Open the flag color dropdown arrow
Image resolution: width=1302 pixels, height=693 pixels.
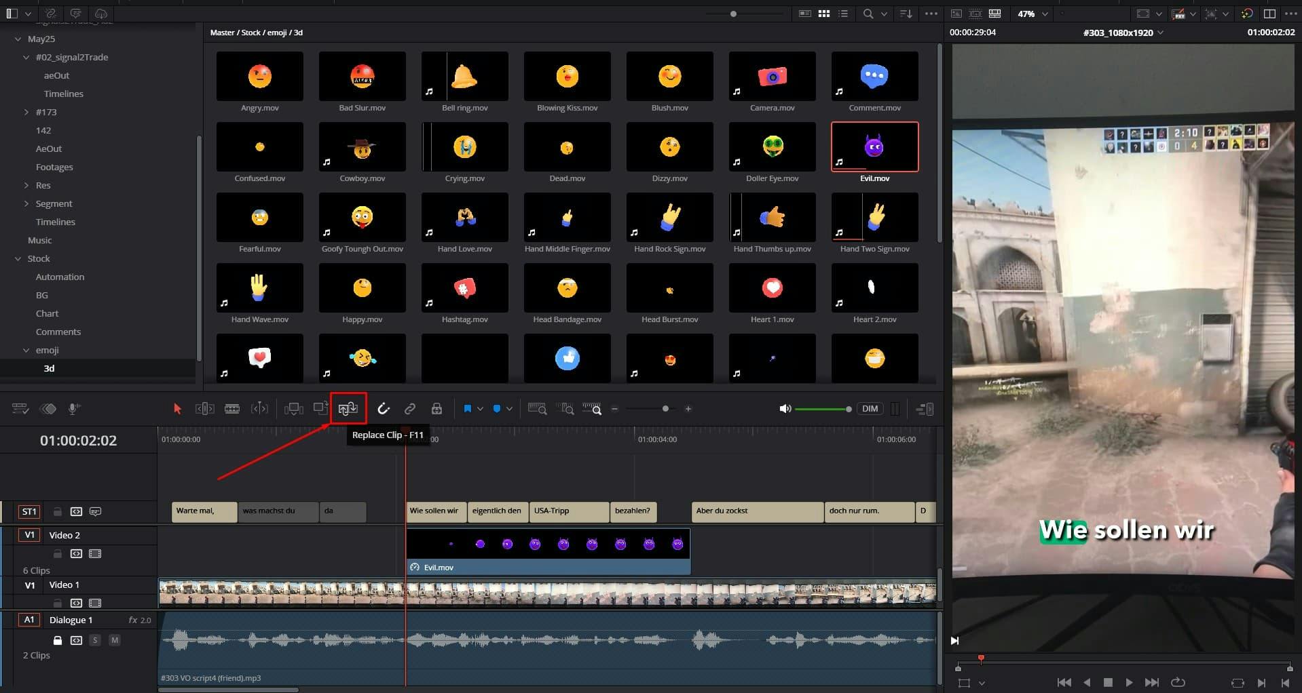pyautogui.click(x=480, y=409)
